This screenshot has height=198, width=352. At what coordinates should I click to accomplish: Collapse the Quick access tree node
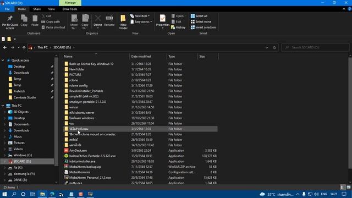3,60
